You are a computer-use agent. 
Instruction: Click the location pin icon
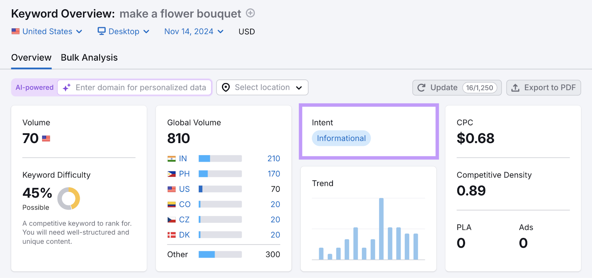[x=226, y=88]
